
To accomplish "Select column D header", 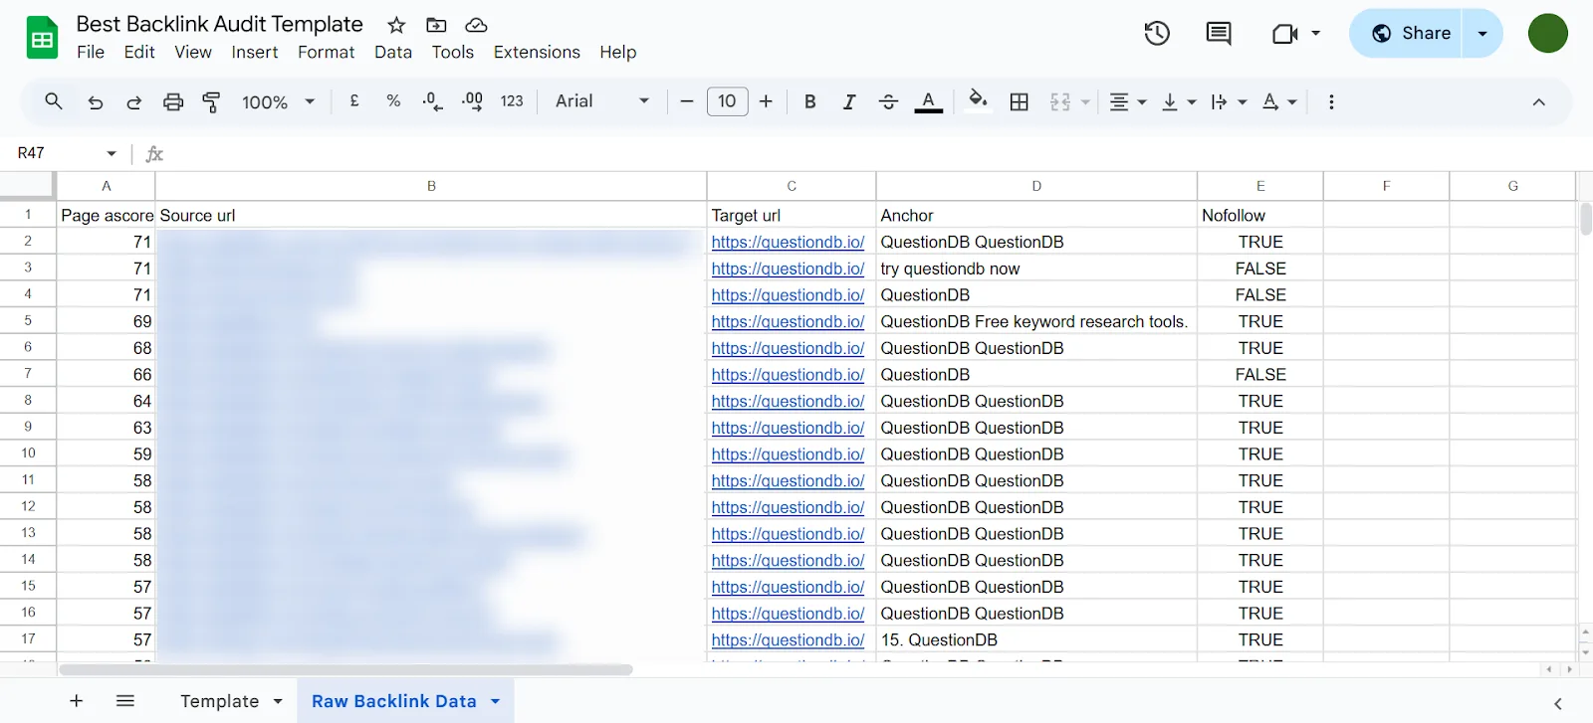I will point(1036,186).
